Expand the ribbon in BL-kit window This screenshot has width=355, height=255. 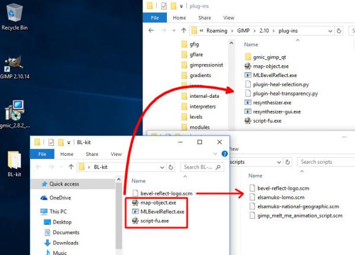[215, 154]
